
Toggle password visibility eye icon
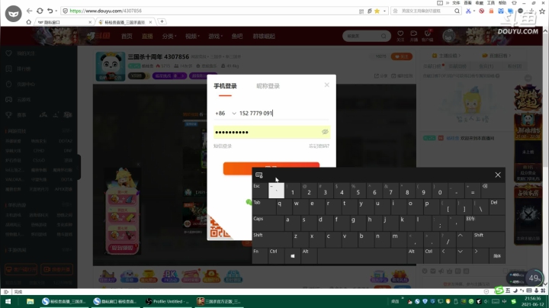(325, 132)
